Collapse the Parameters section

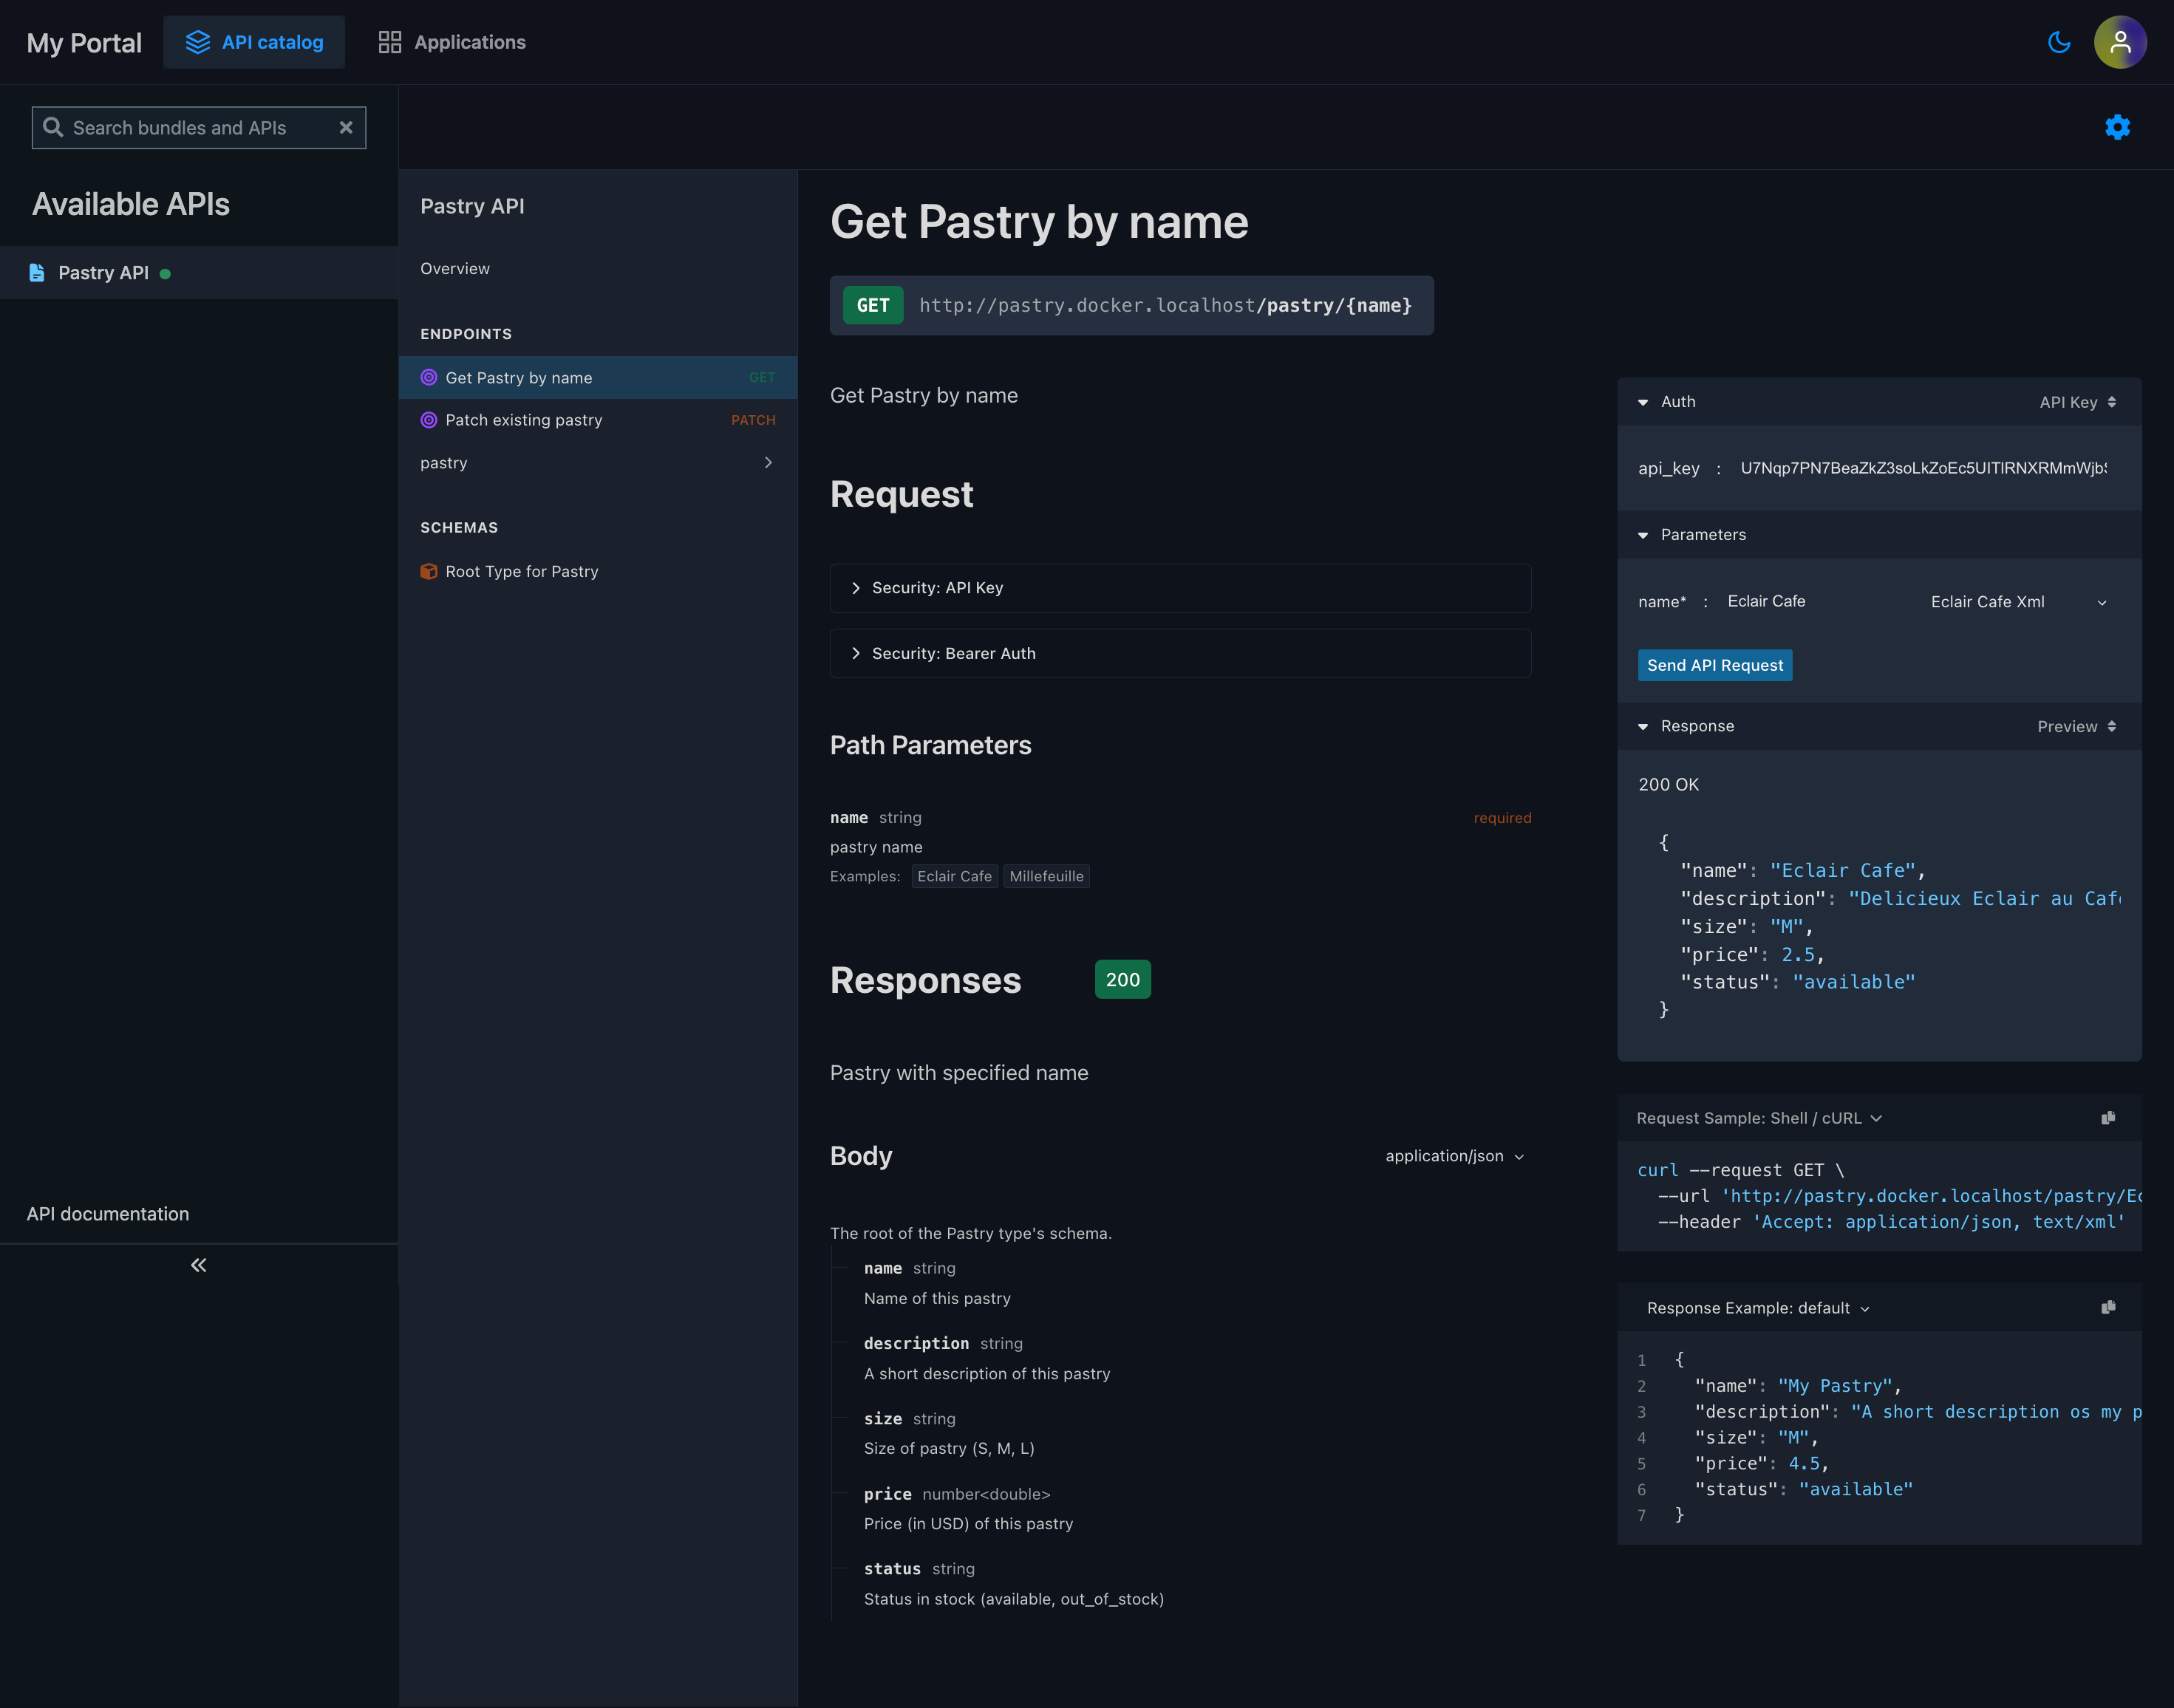1642,535
